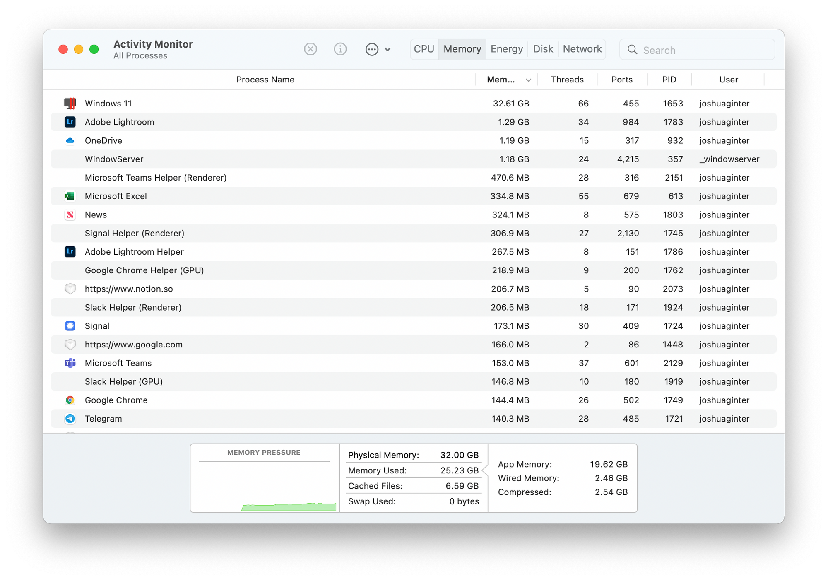Click the _windowserver user cell
This screenshot has height=581, width=828.
click(x=729, y=159)
